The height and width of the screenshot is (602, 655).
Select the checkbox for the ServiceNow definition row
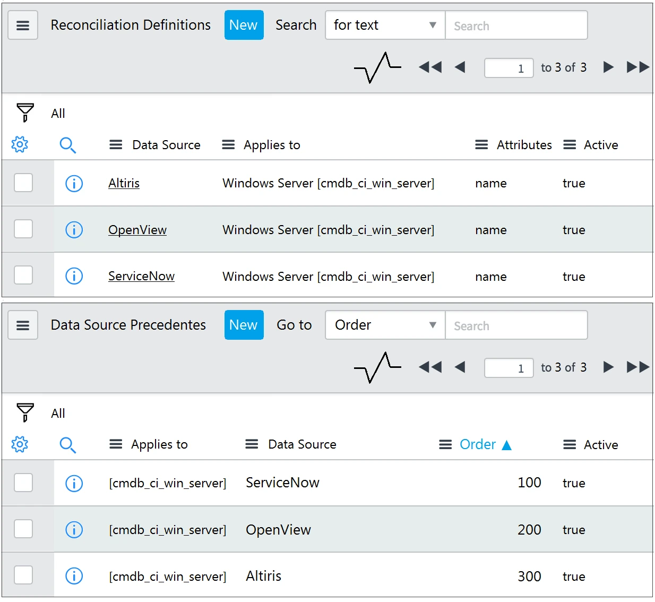pyautogui.click(x=23, y=276)
